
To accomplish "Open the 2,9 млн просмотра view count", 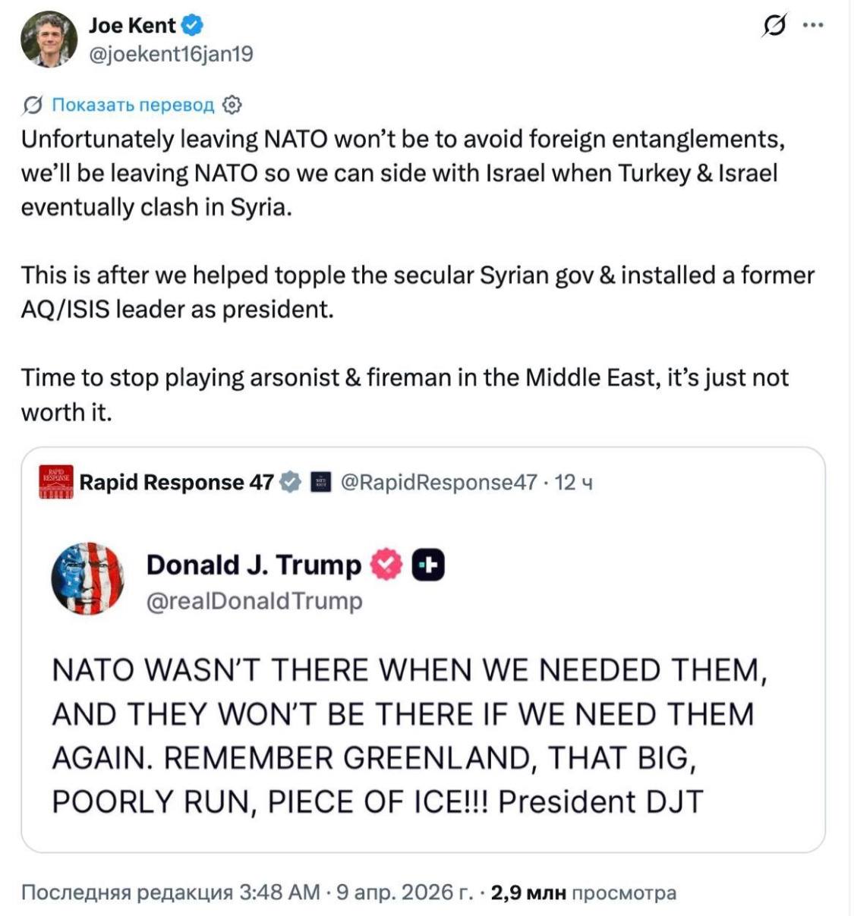I will click(583, 892).
